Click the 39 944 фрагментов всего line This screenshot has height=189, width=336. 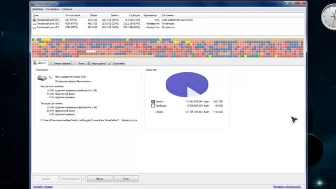(61, 111)
